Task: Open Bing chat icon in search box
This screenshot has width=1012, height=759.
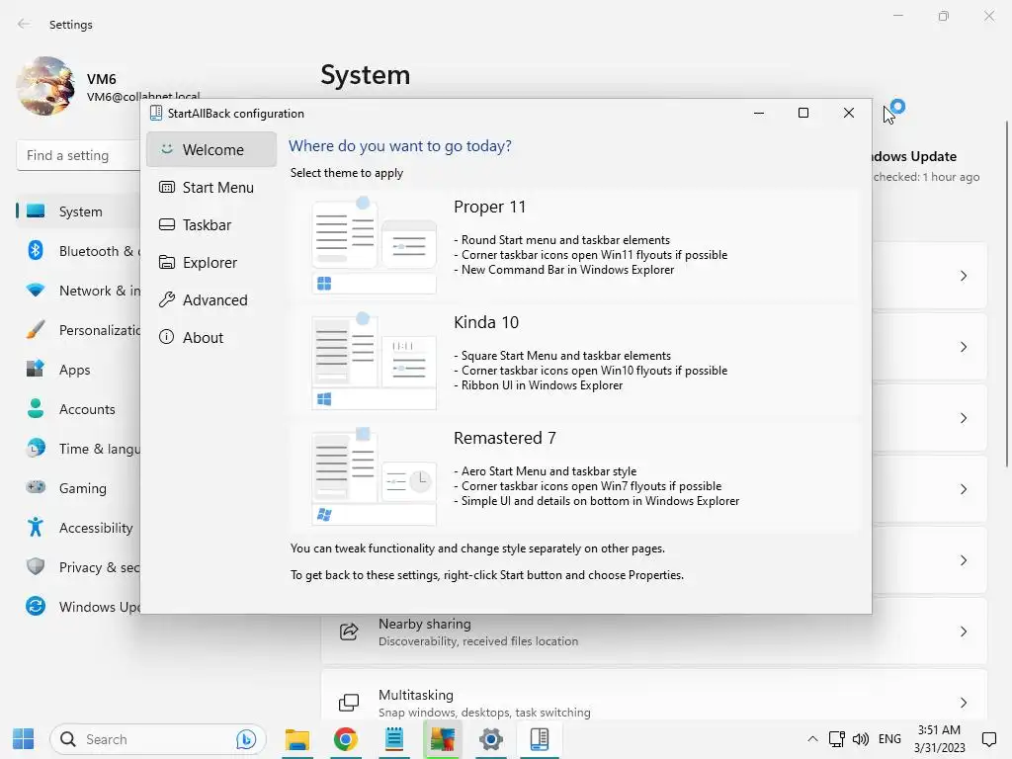Action: click(246, 739)
